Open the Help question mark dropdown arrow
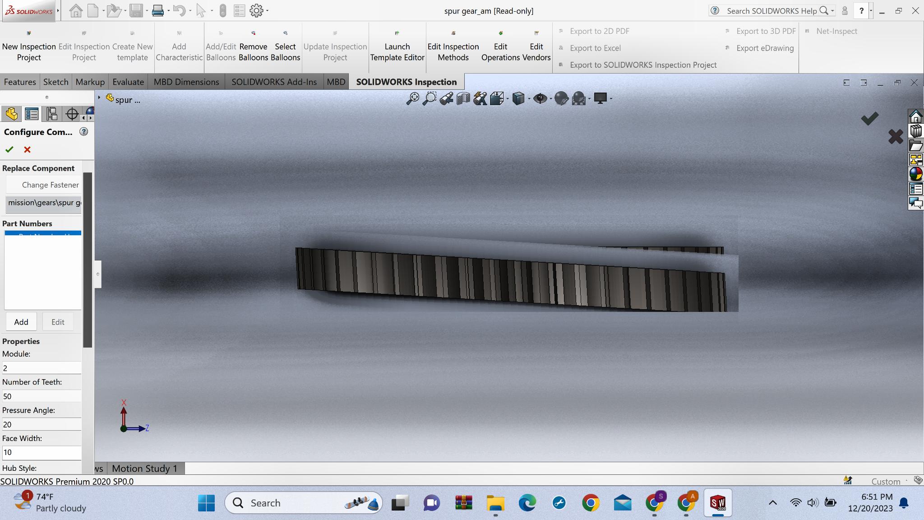 (871, 10)
